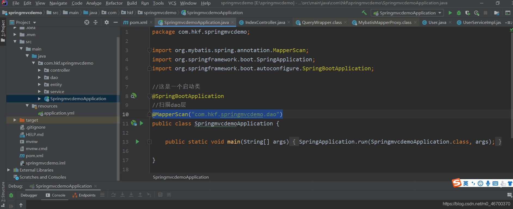The width and height of the screenshot is (513, 209).
Task: Toggle Sogou IME English/Chinese mode
Action: coord(466,183)
